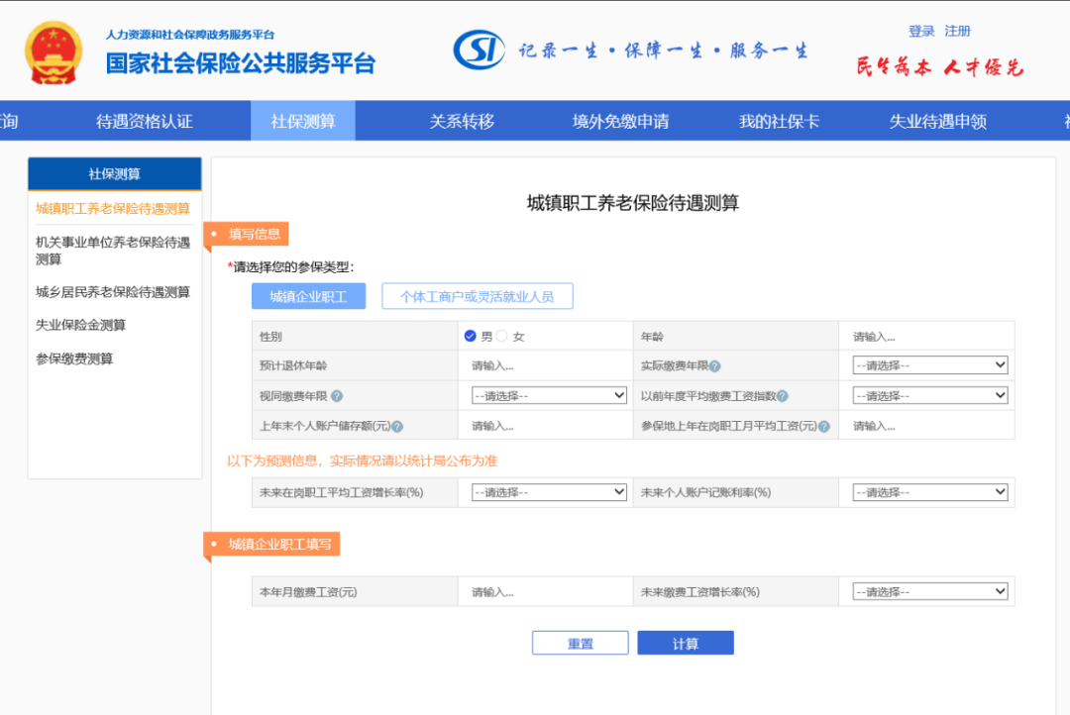Viewport: 1070px width, 715px height.
Task: Click the circular SI platform logo
Action: pyautogui.click(x=481, y=49)
